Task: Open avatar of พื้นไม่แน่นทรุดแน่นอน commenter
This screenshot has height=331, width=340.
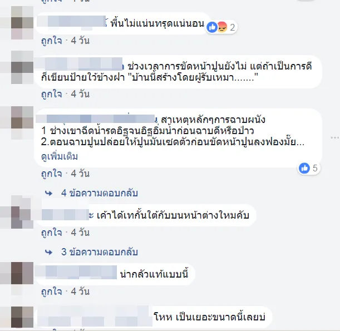Action: (x=22, y=23)
